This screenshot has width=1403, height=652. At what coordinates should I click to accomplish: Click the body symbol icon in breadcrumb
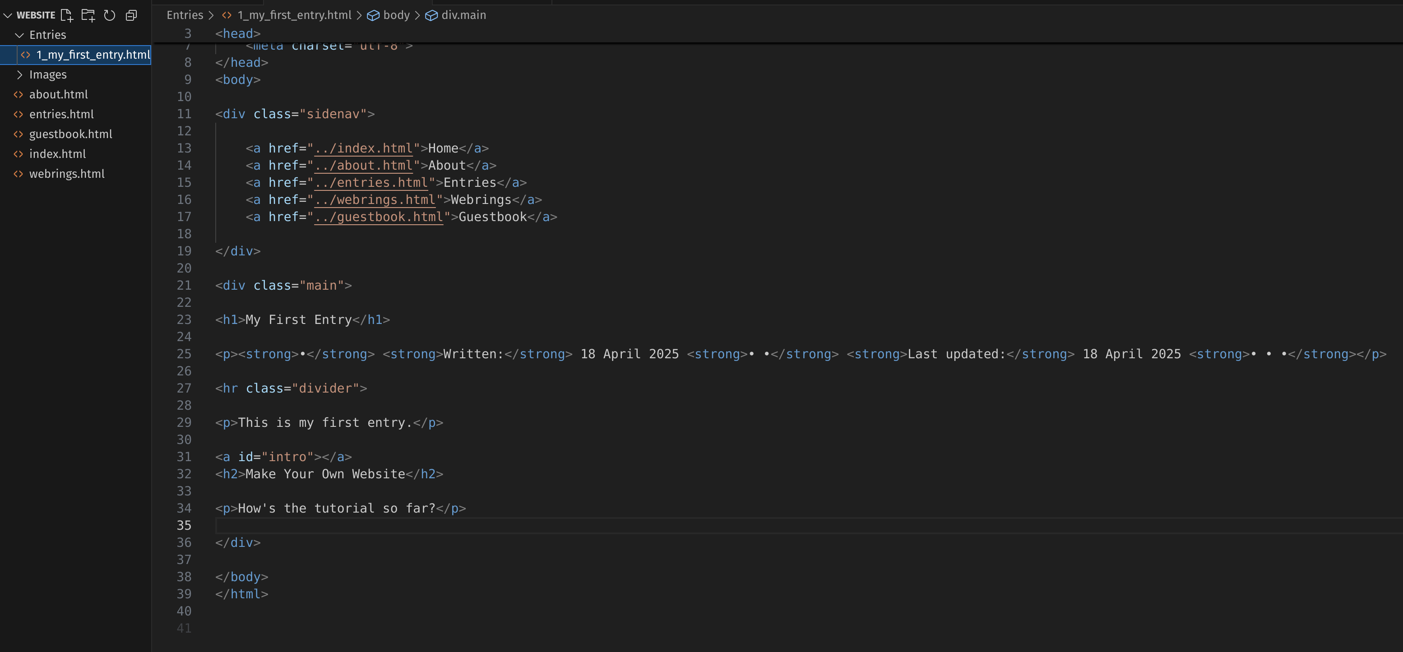click(373, 15)
